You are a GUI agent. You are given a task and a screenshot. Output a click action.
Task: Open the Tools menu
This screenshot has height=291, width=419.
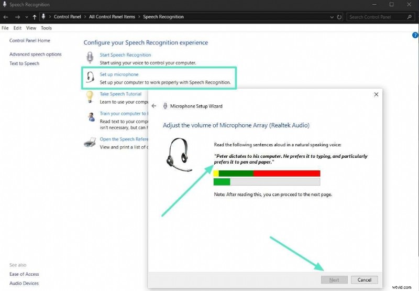(x=46, y=28)
